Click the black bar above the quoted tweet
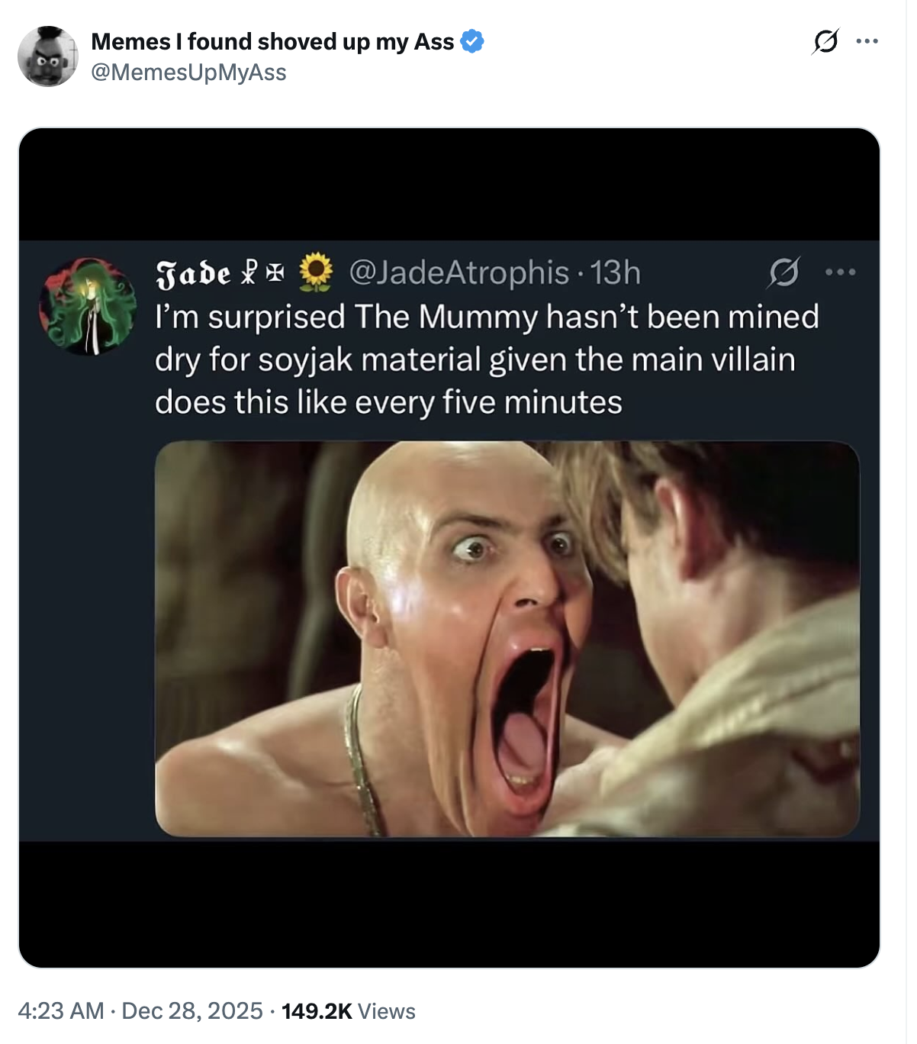This screenshot has height=1044, width=917. pyautogui.click(x=449, y=184)
